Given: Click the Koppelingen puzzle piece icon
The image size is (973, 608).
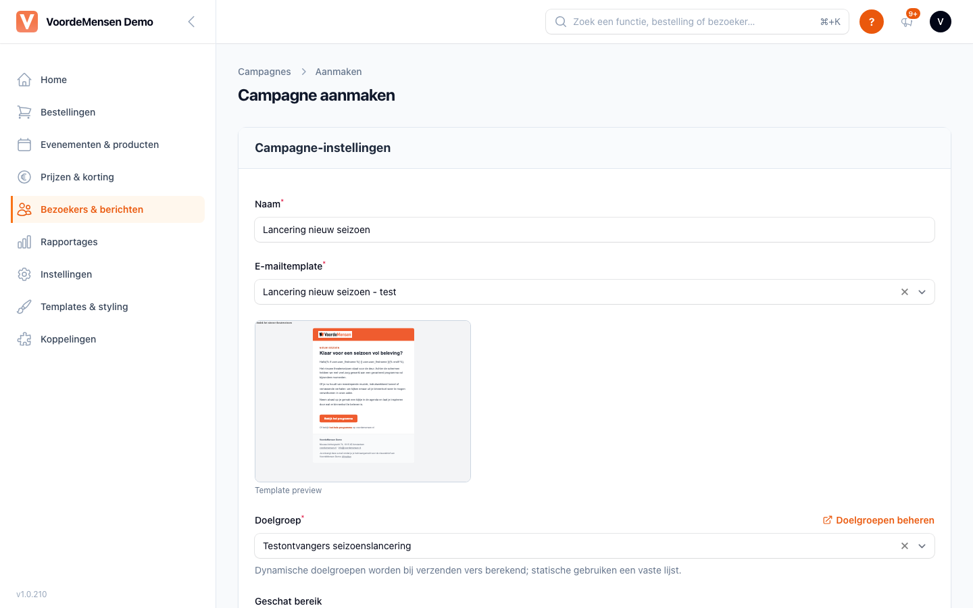Looking at the screenshot, I should [24, 339].
